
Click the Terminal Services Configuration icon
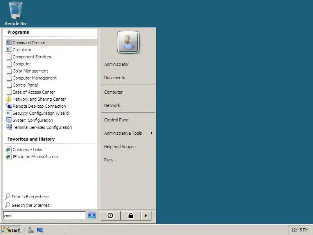(9, 127)
